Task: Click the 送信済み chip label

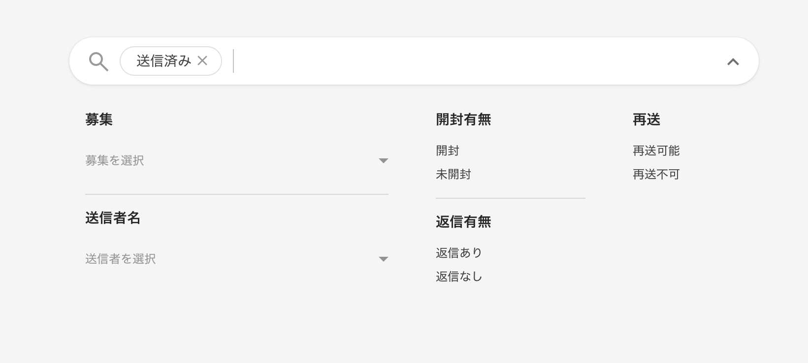Action: coord(163,61)
